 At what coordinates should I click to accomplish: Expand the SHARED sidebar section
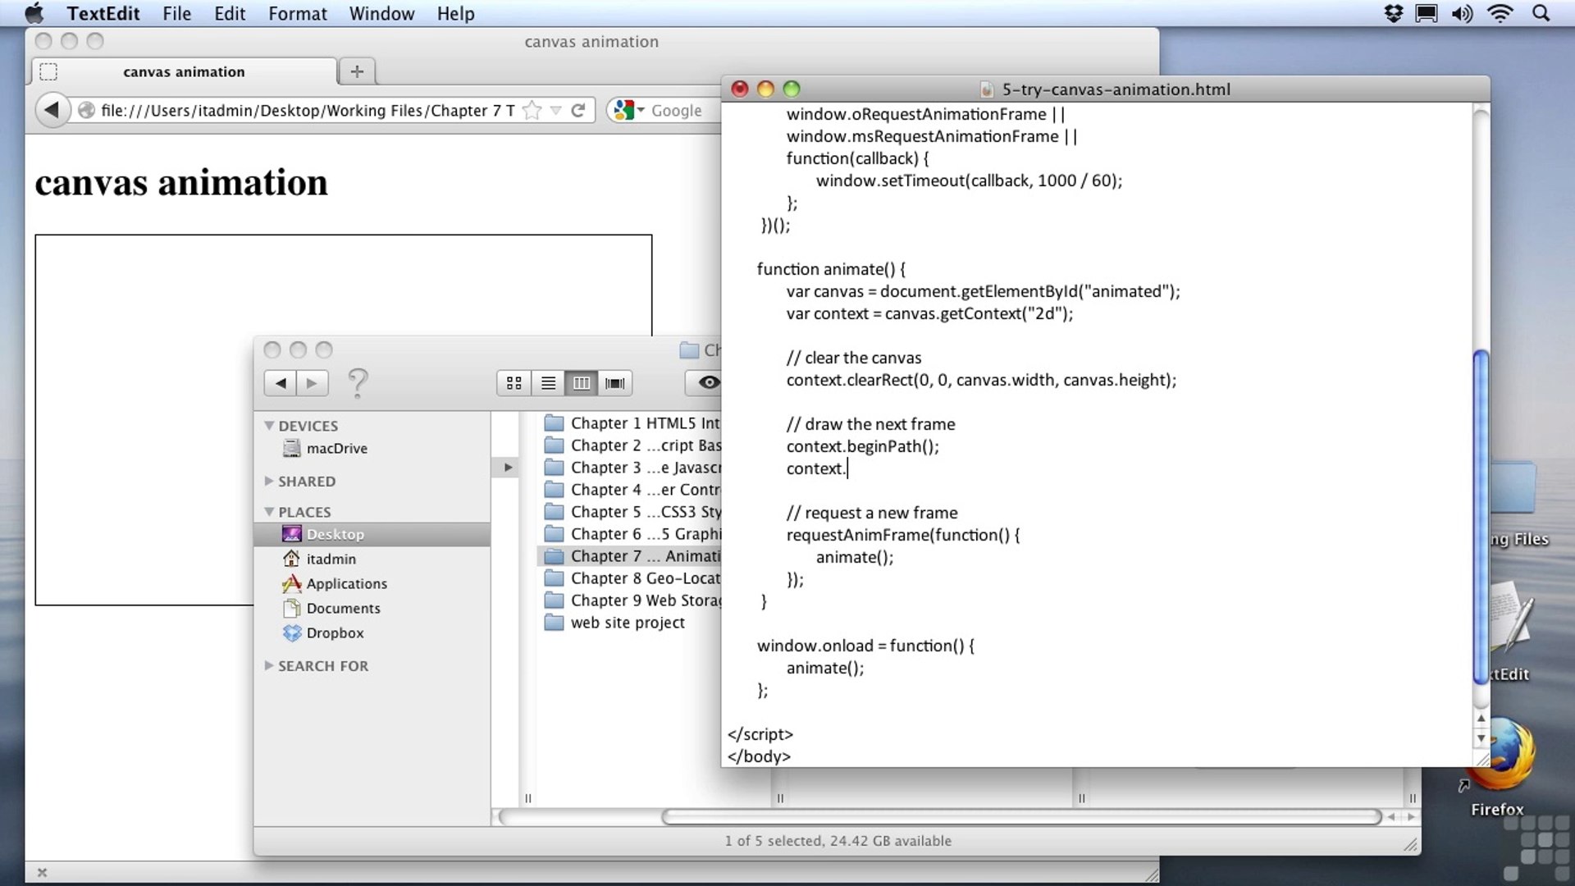click(x=269, y=481)
